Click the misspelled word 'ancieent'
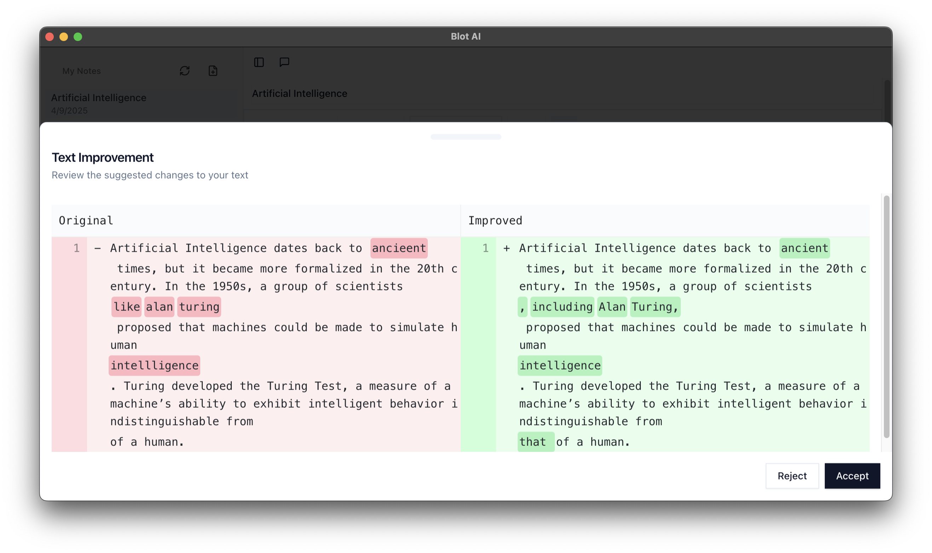This screenshot has height=553, width=932. [x=399, y=248]
